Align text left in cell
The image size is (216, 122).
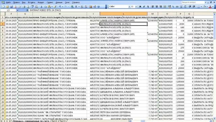[153, 7]
